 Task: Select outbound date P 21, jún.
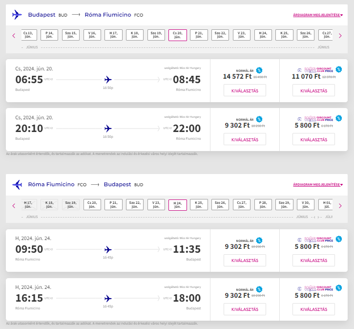199,35
